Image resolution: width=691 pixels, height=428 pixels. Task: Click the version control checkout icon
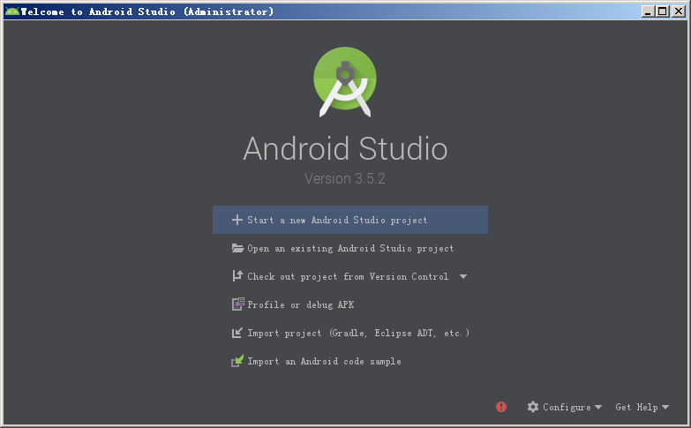(x=237, y=276)
